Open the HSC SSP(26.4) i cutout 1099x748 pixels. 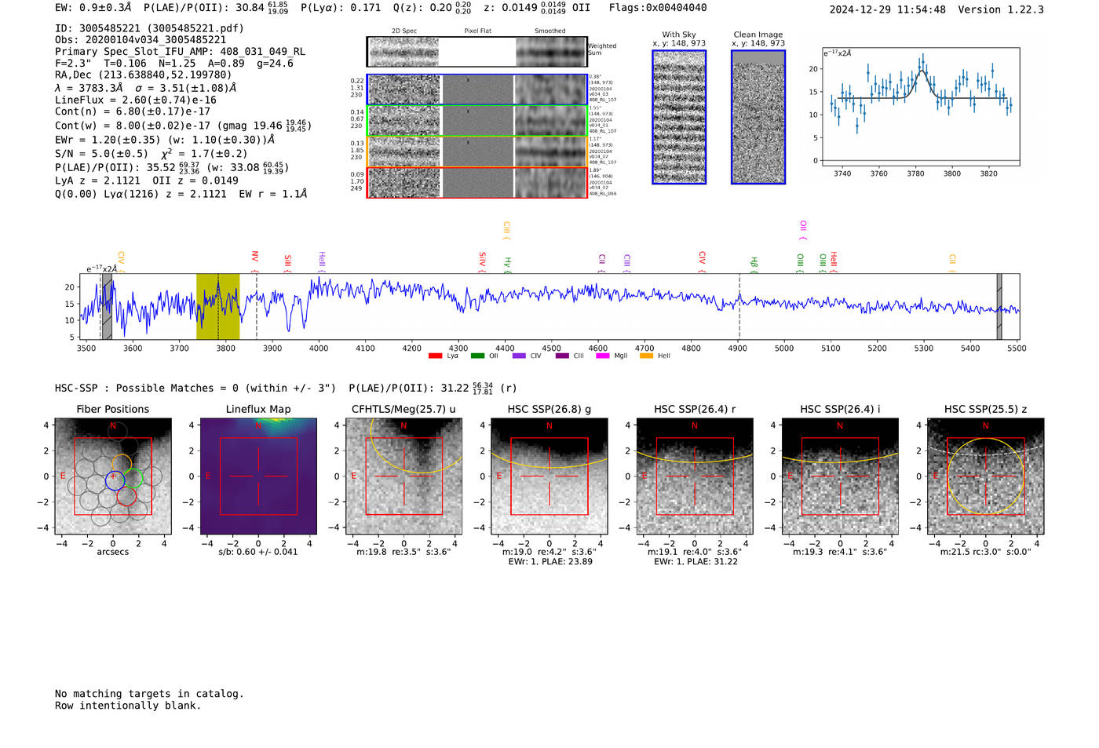coord(840,476)
